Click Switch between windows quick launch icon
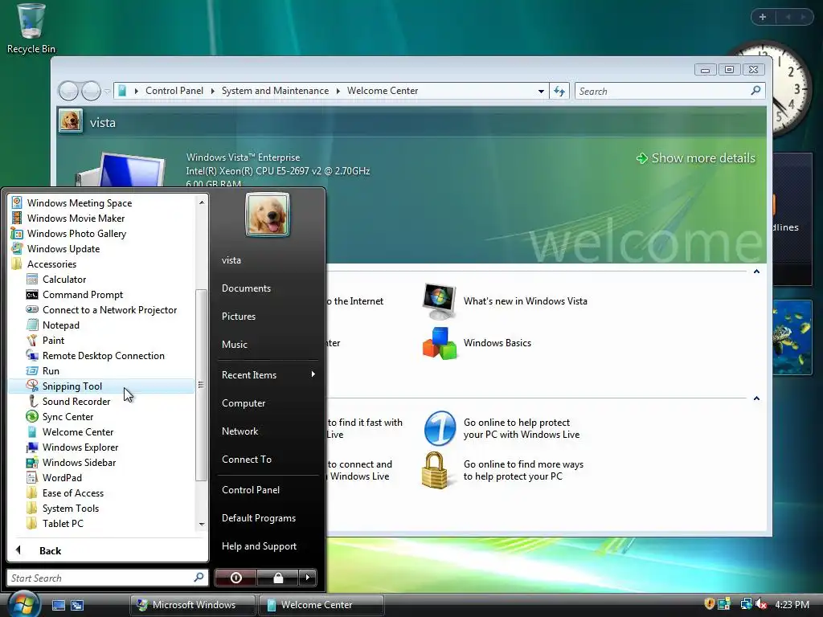Screen dimensions: 823x617 tap(77, 605)
